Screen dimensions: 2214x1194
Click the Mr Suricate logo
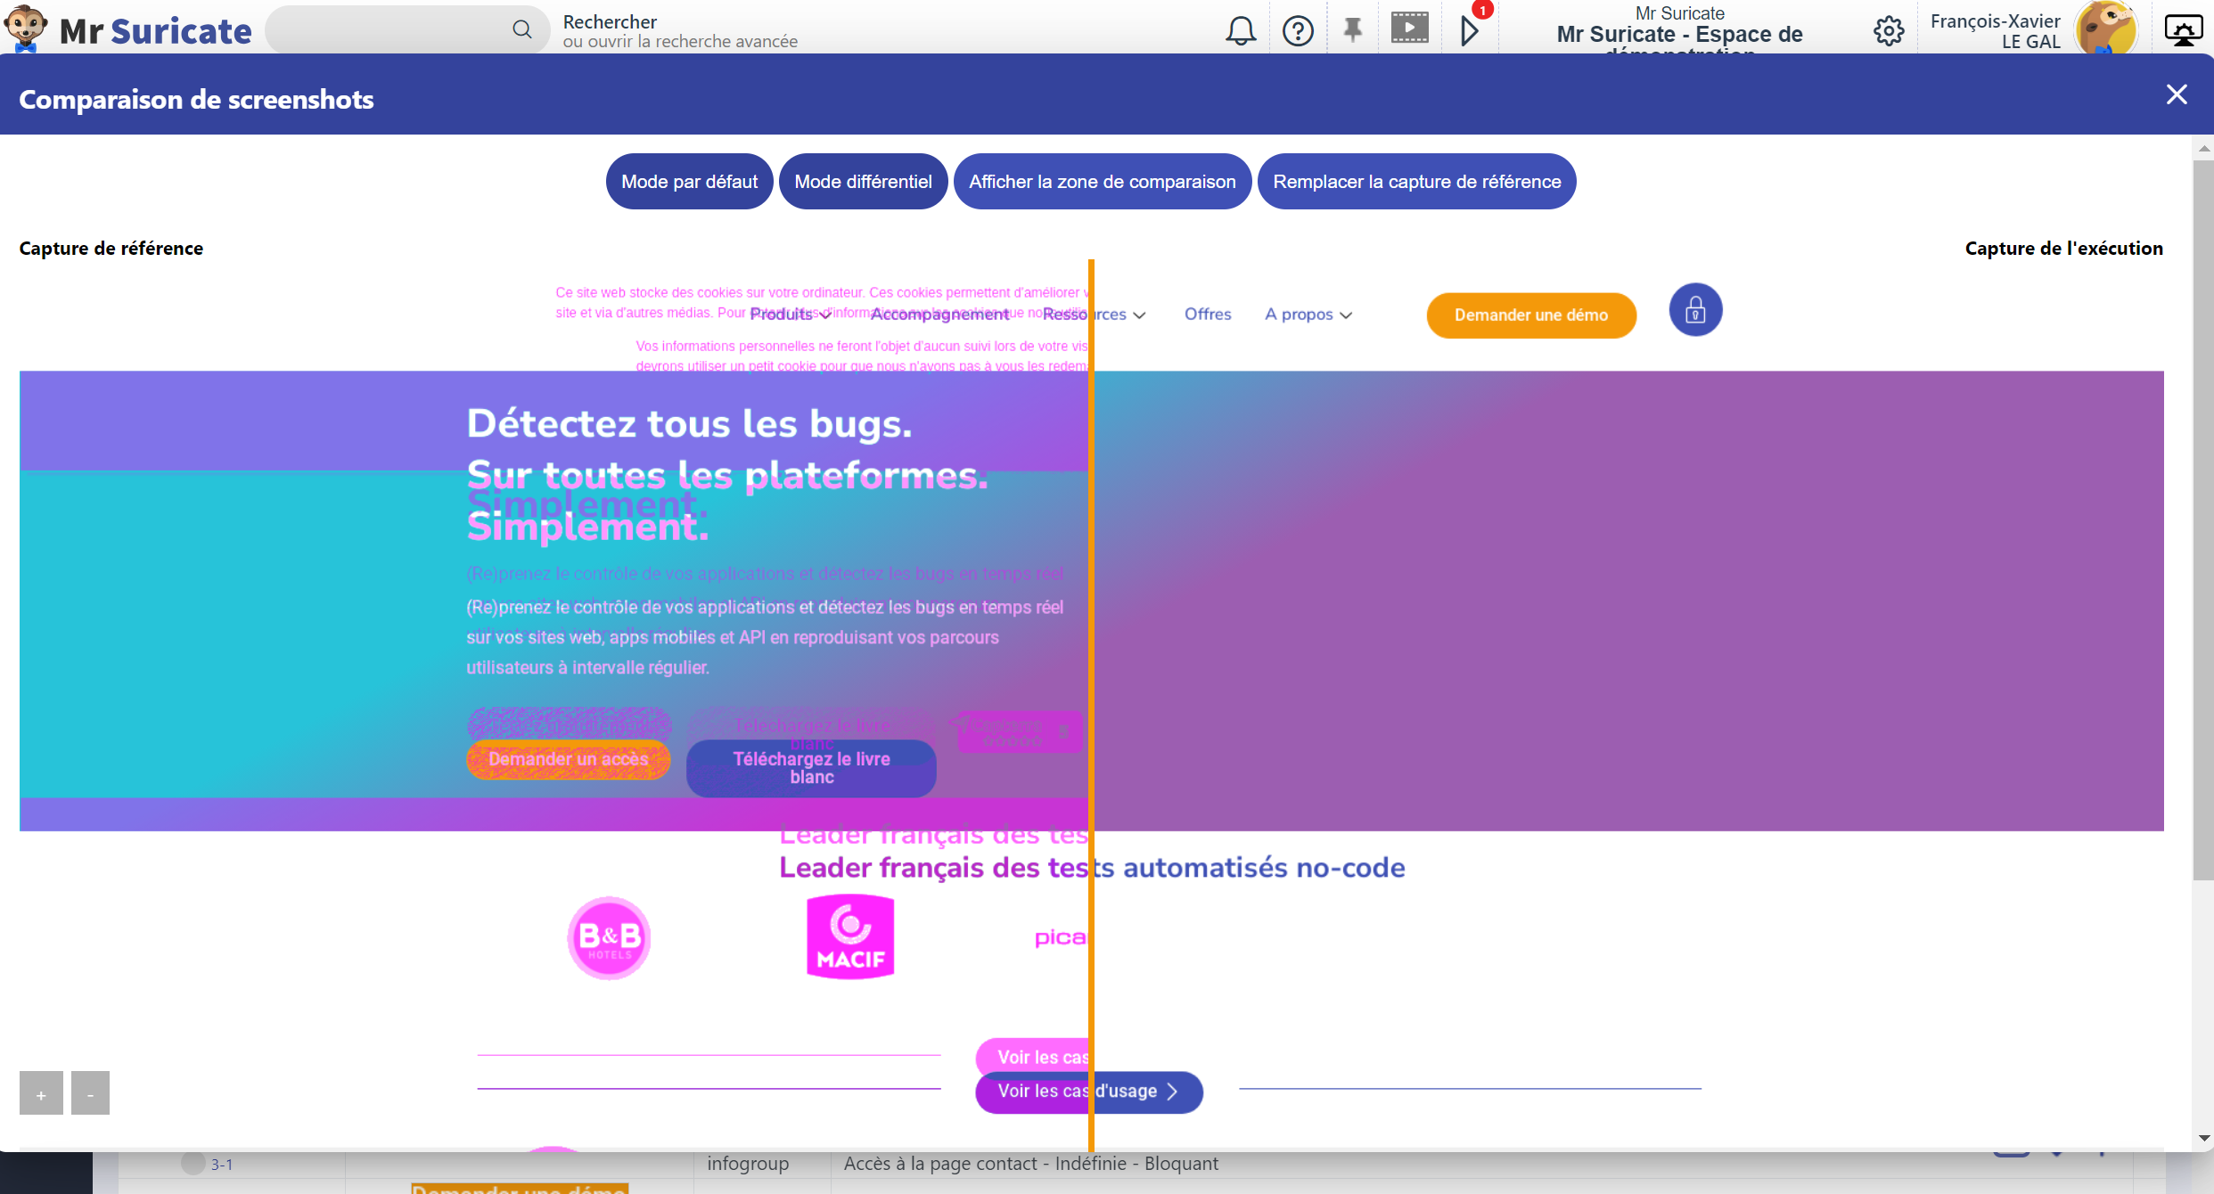(x=127, y=29)
